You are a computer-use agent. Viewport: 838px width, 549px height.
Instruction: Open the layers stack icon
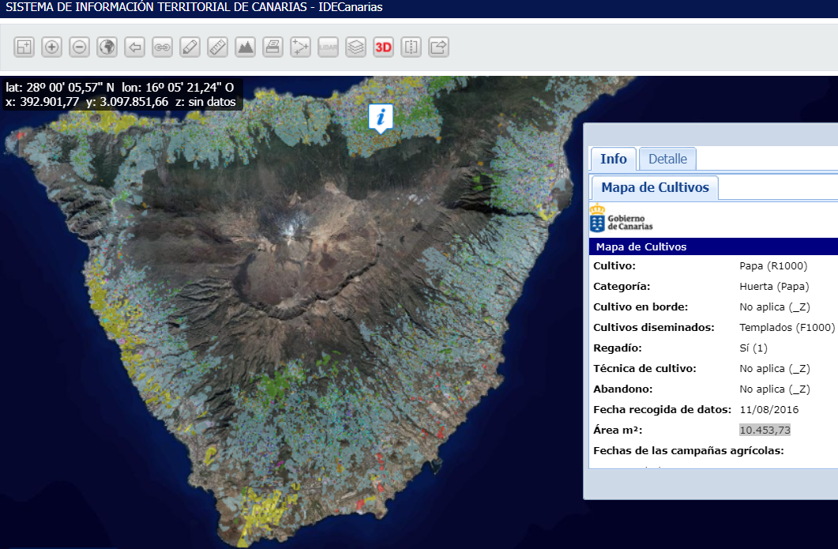355,47
